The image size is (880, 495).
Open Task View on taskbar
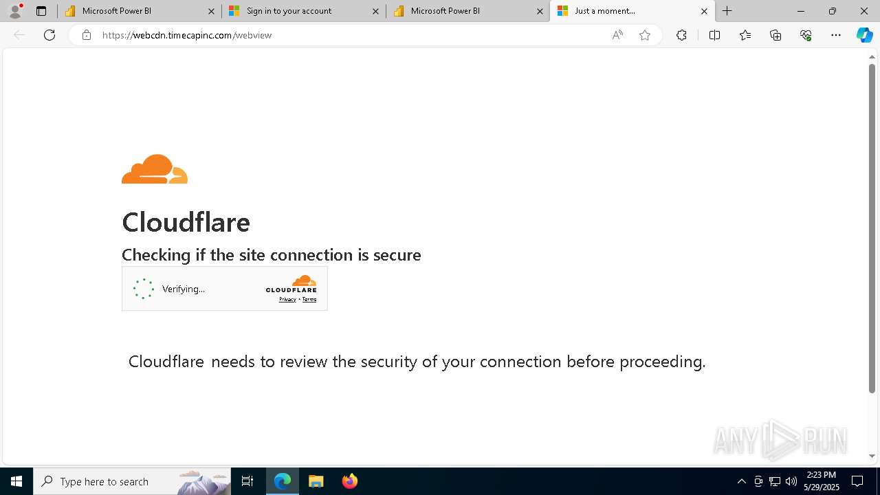(x=247, y=481)
